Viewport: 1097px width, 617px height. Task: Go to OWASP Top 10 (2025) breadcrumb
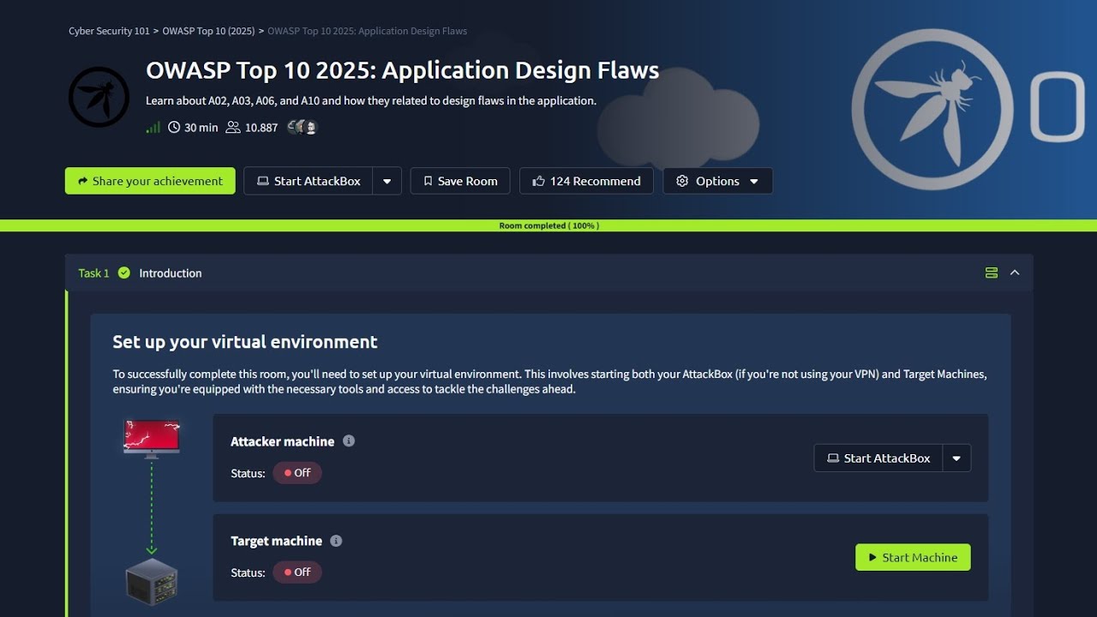[x=208, y=31]
